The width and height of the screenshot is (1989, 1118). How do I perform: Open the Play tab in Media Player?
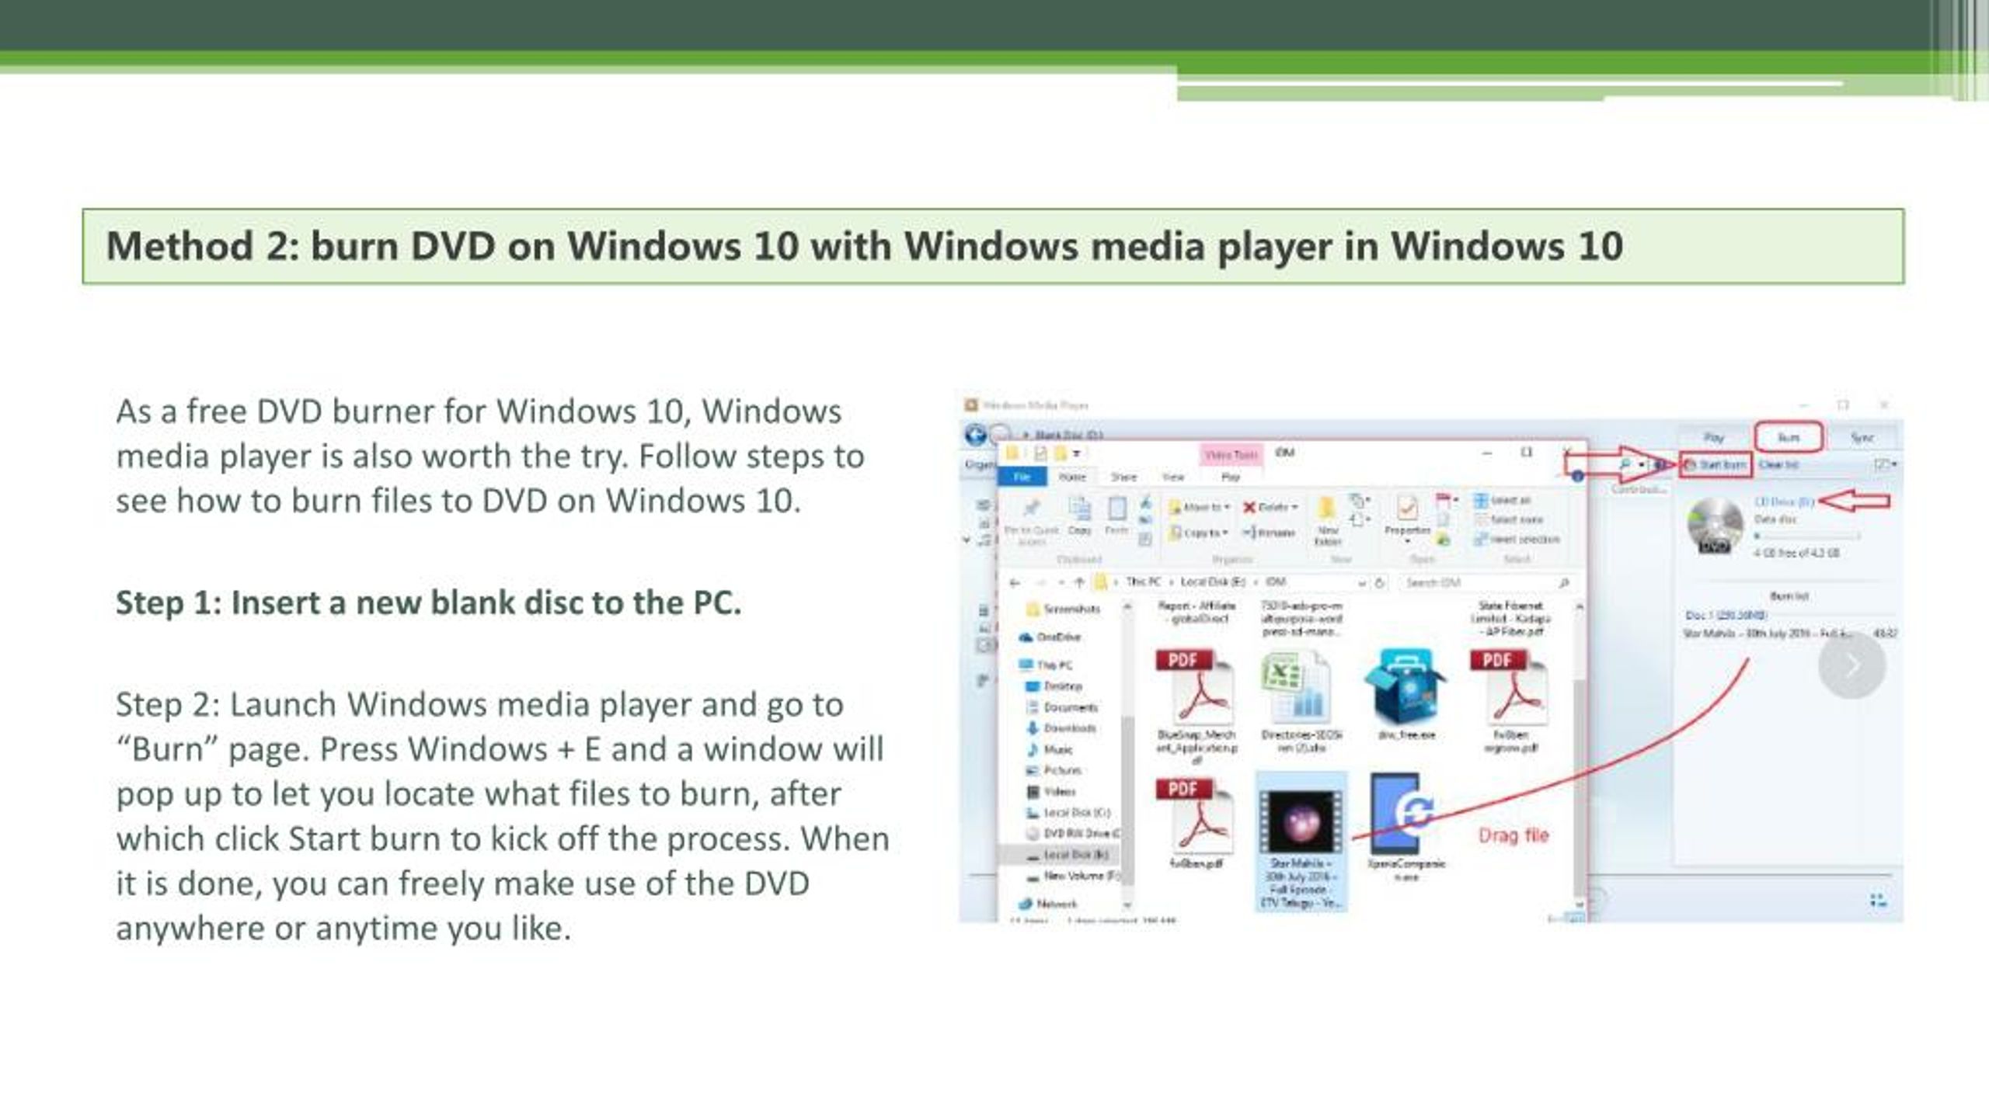[x=1713, y=438]
